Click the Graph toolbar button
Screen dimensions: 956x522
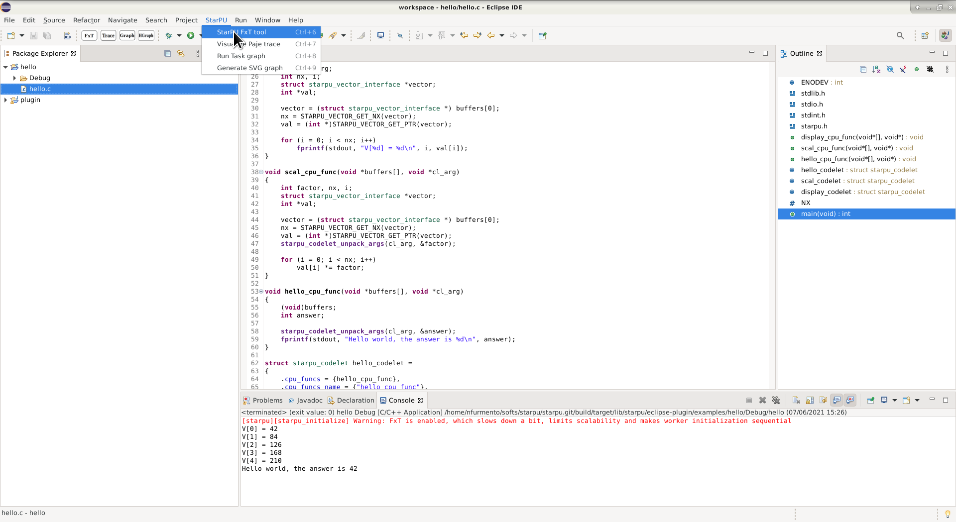[127, 35]
